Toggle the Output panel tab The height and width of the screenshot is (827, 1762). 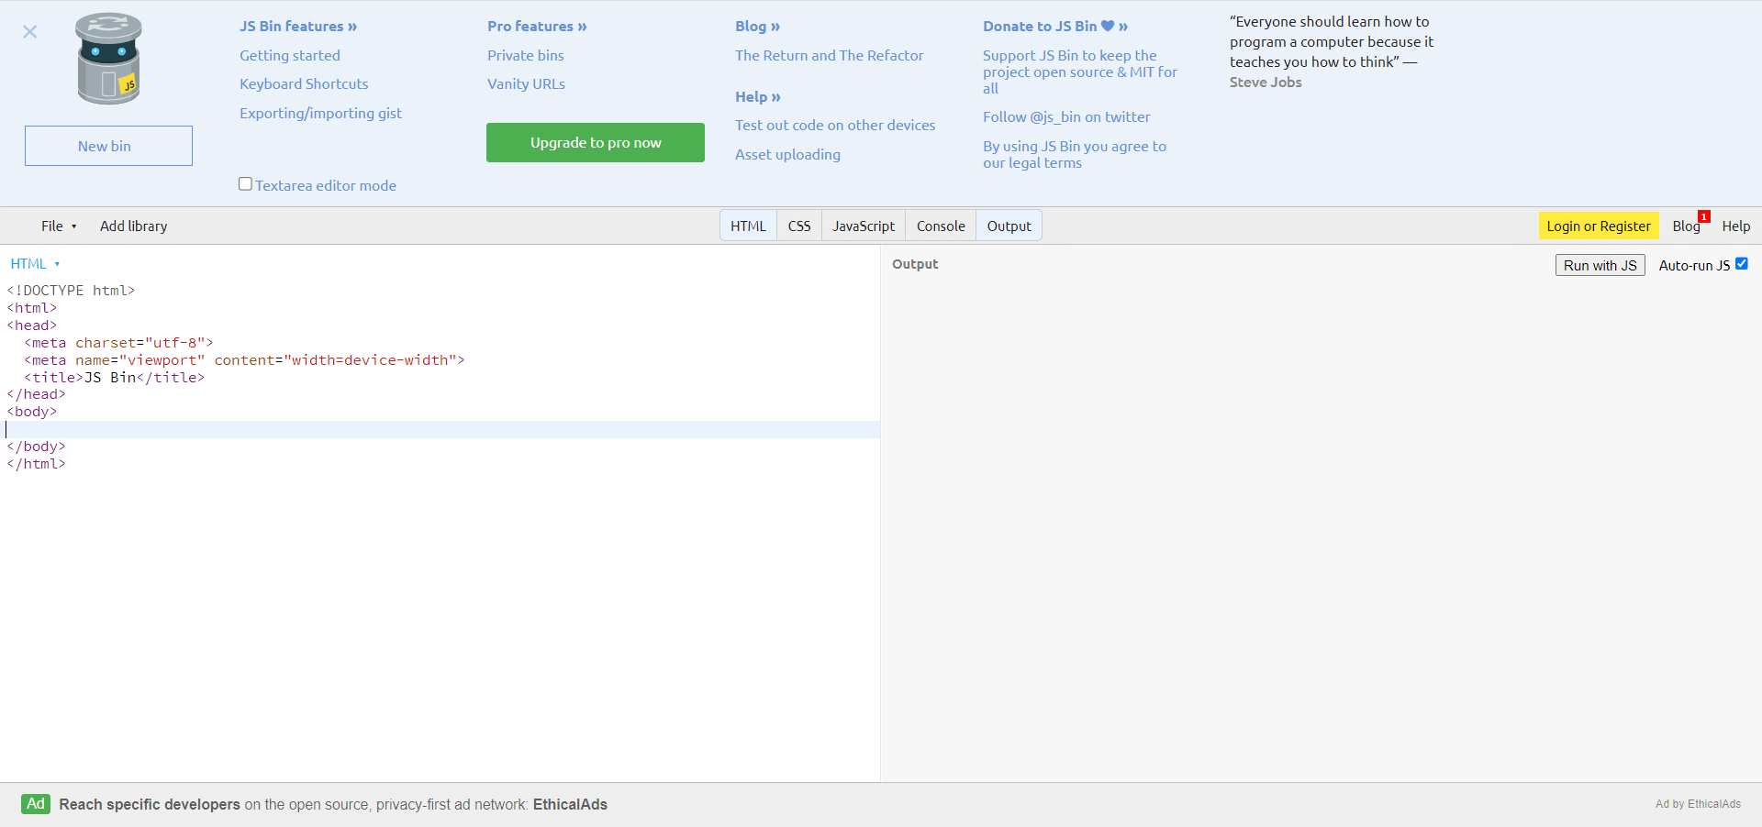point(1009,226)
